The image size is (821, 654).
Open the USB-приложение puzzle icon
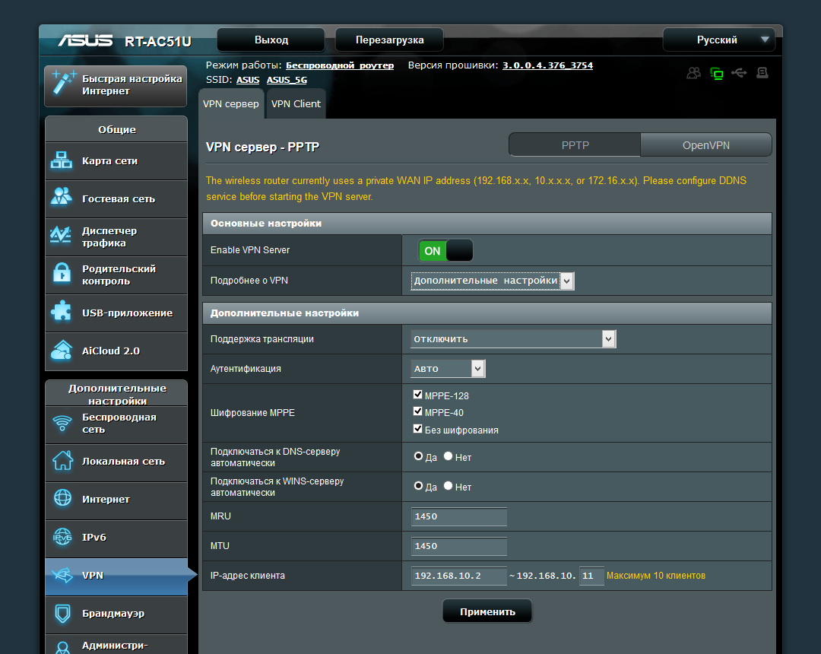62,311
